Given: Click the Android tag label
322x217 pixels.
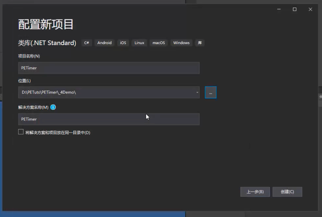Looking at the screenshot, I should click(104, 43).
